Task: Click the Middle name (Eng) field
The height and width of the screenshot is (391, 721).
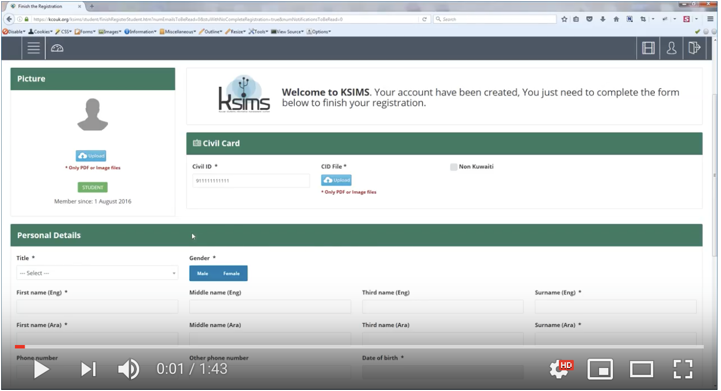Action: coord(270,306)
